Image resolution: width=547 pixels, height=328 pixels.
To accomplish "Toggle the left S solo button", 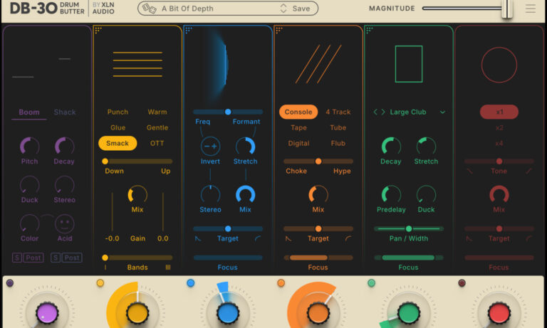I will [17, 258].
